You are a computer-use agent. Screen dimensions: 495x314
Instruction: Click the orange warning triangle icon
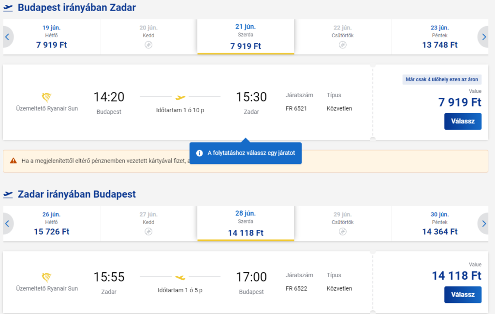(13, 161)
